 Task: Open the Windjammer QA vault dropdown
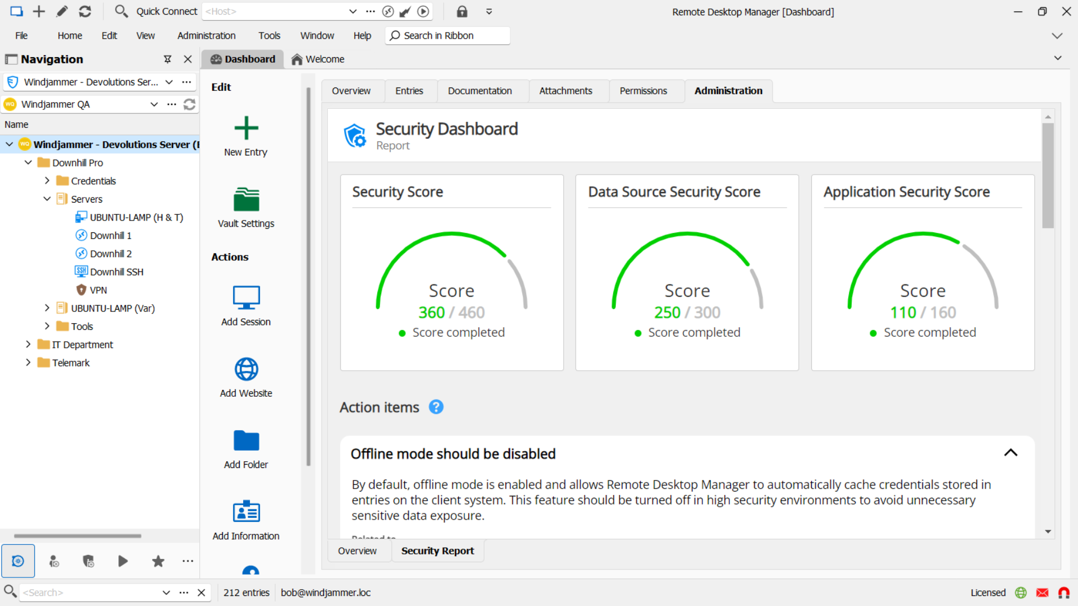pyautogui.click(x=154, y=104)
